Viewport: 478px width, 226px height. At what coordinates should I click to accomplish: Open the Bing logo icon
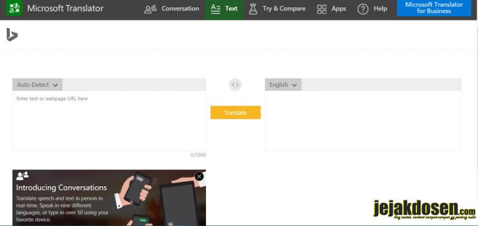[12, 34]
